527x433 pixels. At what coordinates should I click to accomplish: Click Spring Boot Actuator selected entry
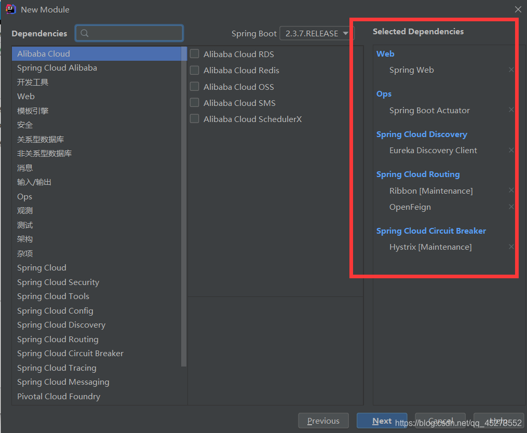(429, 110)
